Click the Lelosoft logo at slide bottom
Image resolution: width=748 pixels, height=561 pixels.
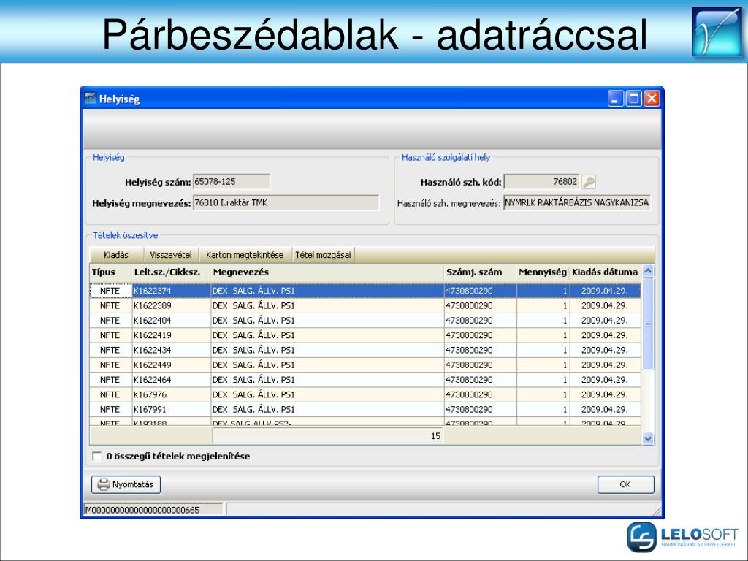pyautogui.click(x=682, y=537)
